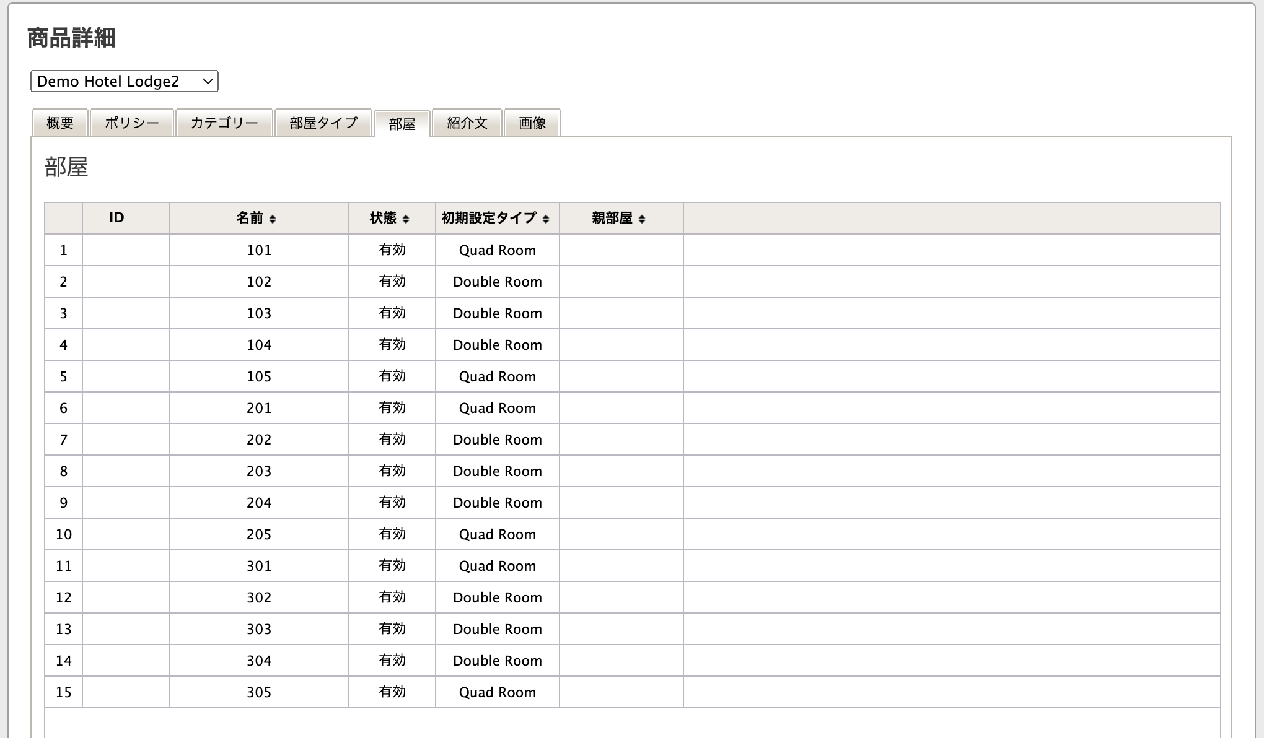Click the active 部屋 tab
This screenshot has height=738, width=1264.
coord(402,124)
